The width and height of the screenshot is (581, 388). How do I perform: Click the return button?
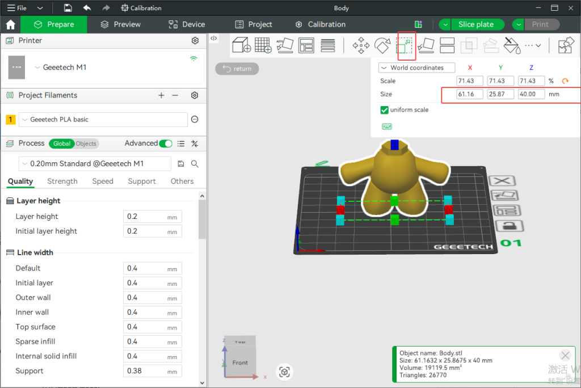237,69
